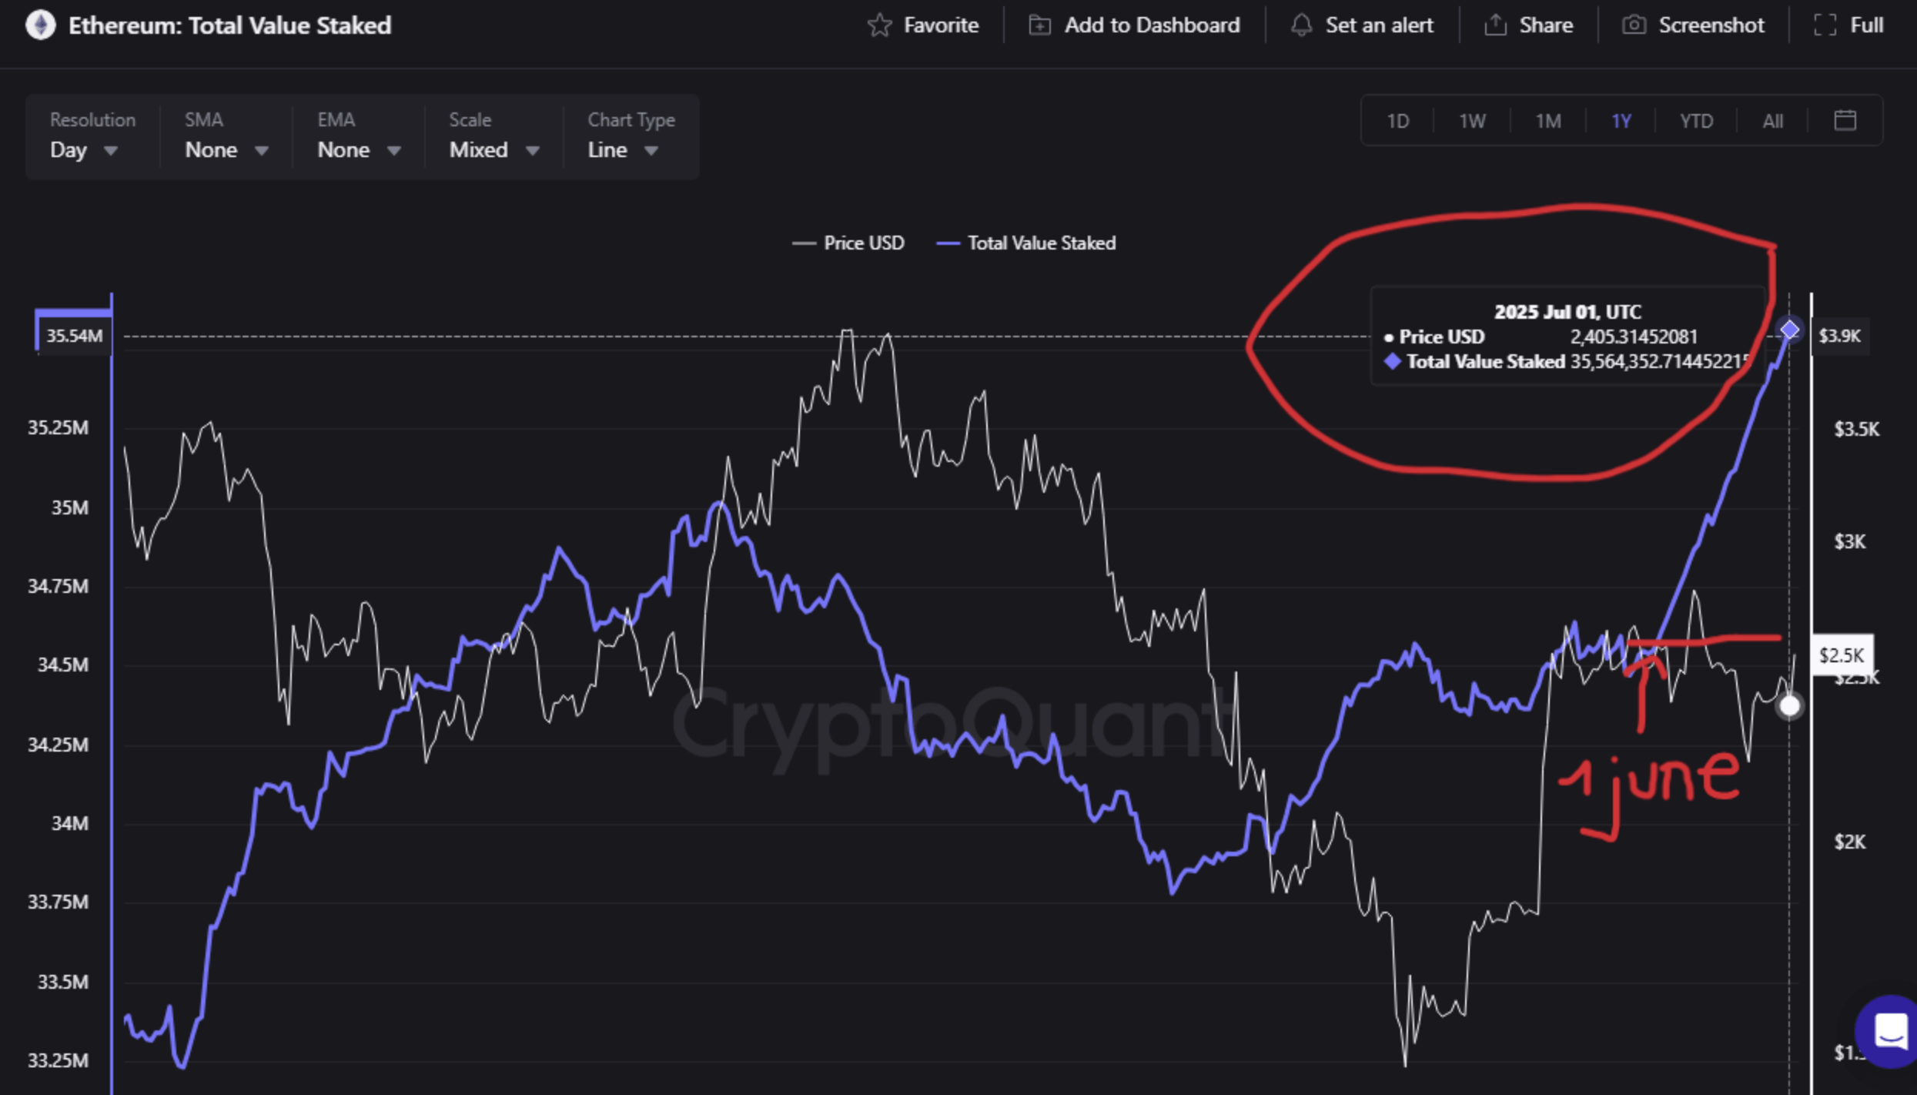Click the Screenshot camera icon

(1634, 25)
